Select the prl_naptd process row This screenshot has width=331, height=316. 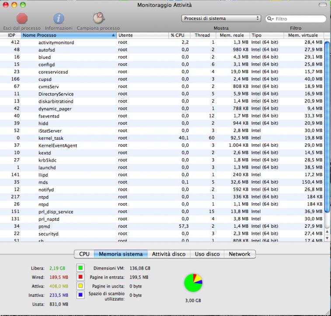click(x=162, y=219)
